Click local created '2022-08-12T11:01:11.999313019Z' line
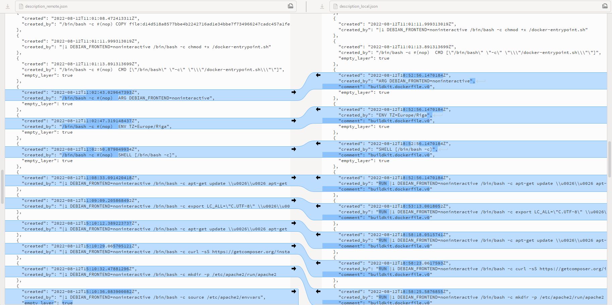This screenshot has height=305, width=612. point(397,24)
